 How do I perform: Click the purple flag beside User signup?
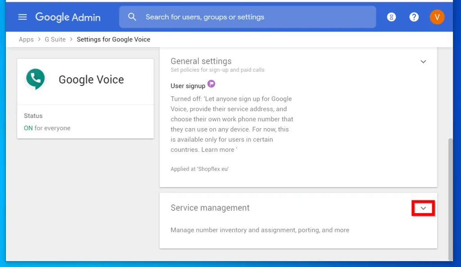point(211,85)
